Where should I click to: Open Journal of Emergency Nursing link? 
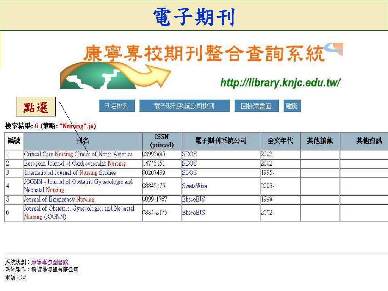pos(59,199)
